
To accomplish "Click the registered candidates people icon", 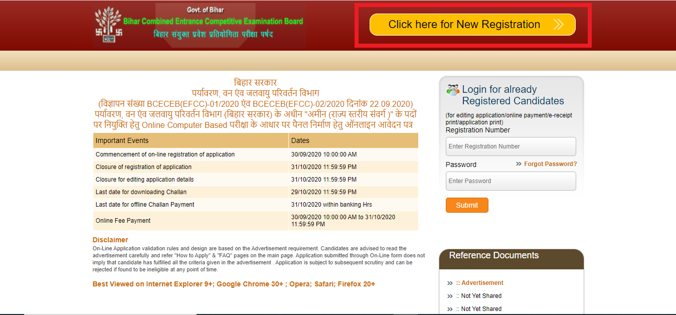I will click(453, 90).
